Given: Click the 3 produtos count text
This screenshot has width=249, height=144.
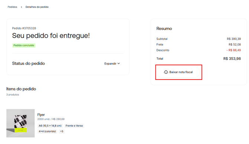Looking at the screenshot, I should pyautogui.click(x=13, y=95).
